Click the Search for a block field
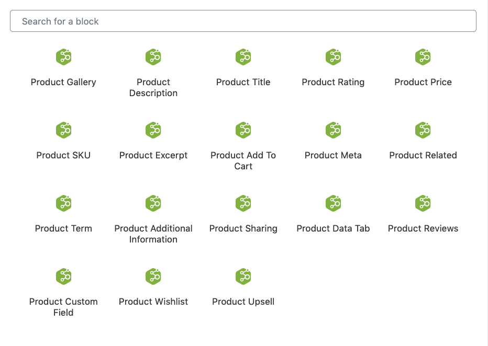 243,21
